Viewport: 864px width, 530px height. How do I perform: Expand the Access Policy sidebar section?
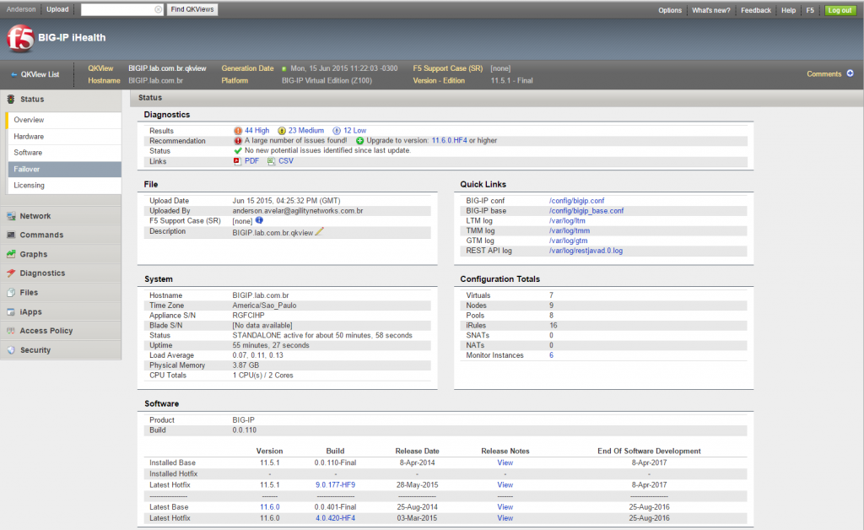tap(9, 331)
